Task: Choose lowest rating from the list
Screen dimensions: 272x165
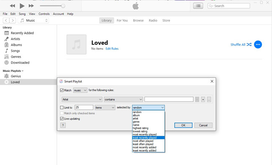Action: tap(148, 131)
